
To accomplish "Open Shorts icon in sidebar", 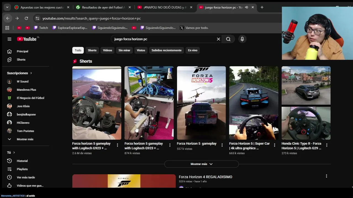I will tap(9, 60).
